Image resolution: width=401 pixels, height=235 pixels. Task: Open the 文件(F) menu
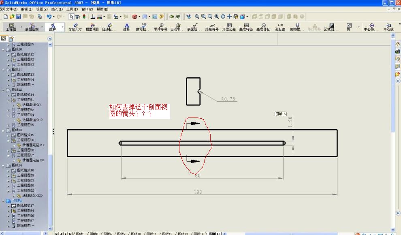pos(11,9)
